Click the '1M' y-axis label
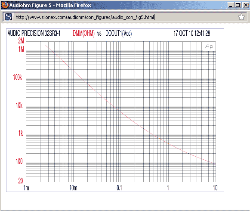Screen dimensions: 250x211 coord(21,49)
